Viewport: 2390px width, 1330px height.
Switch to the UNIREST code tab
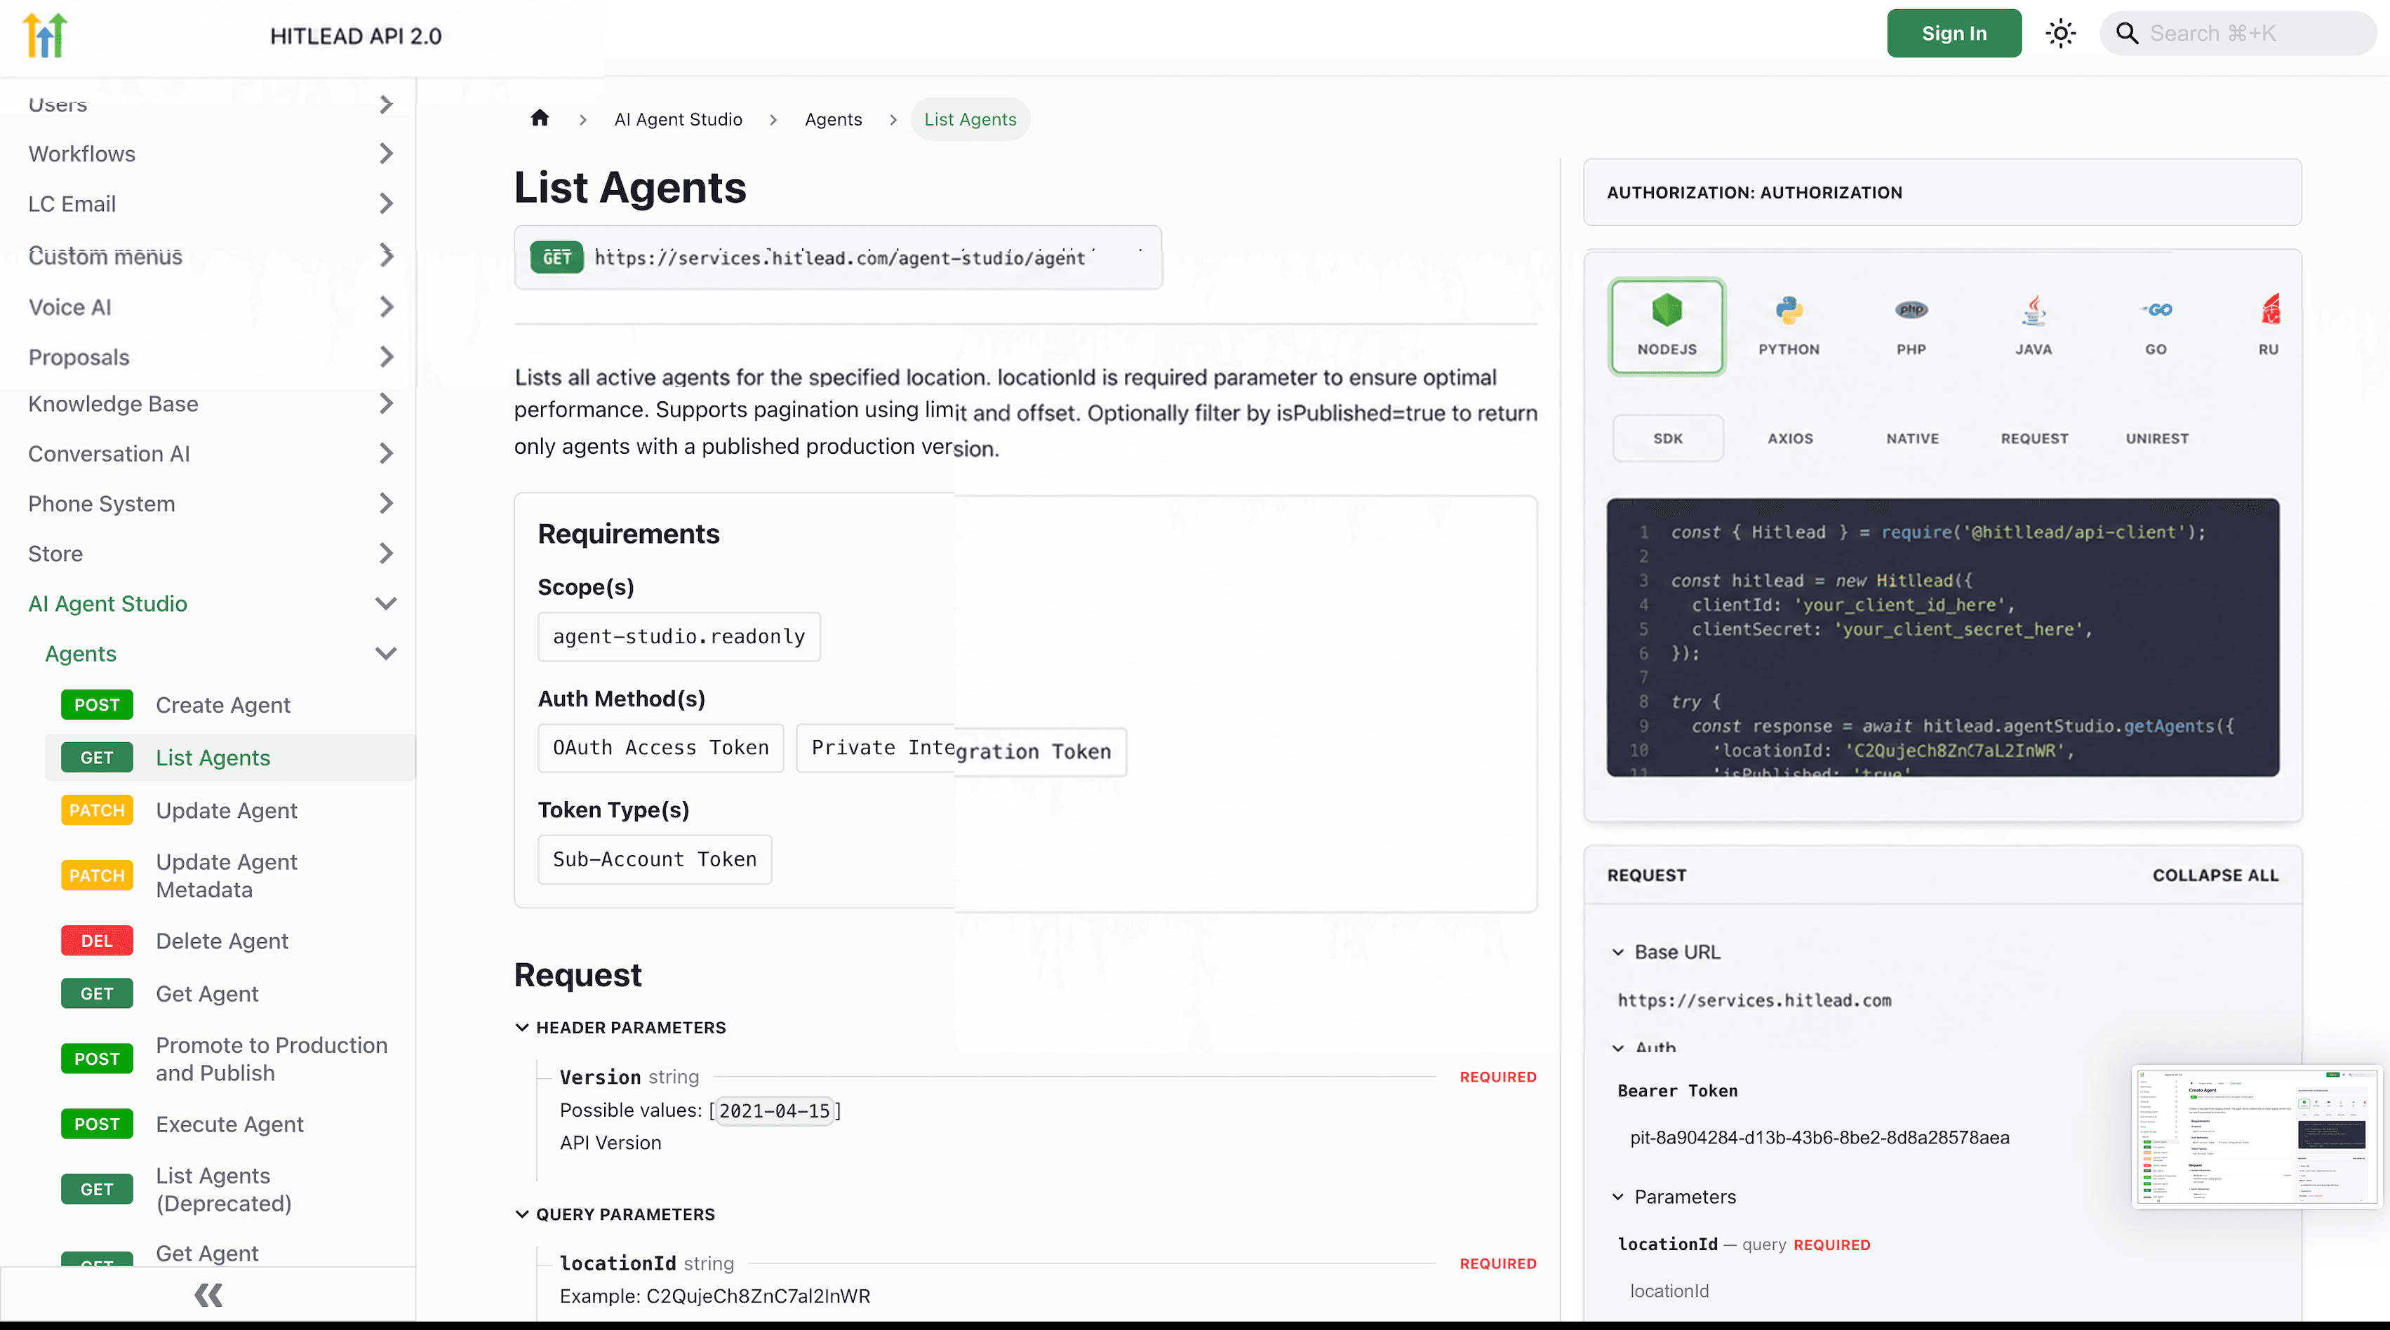tap(2157, 438)
